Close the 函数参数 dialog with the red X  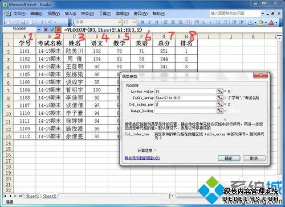(x=260, y=75)
